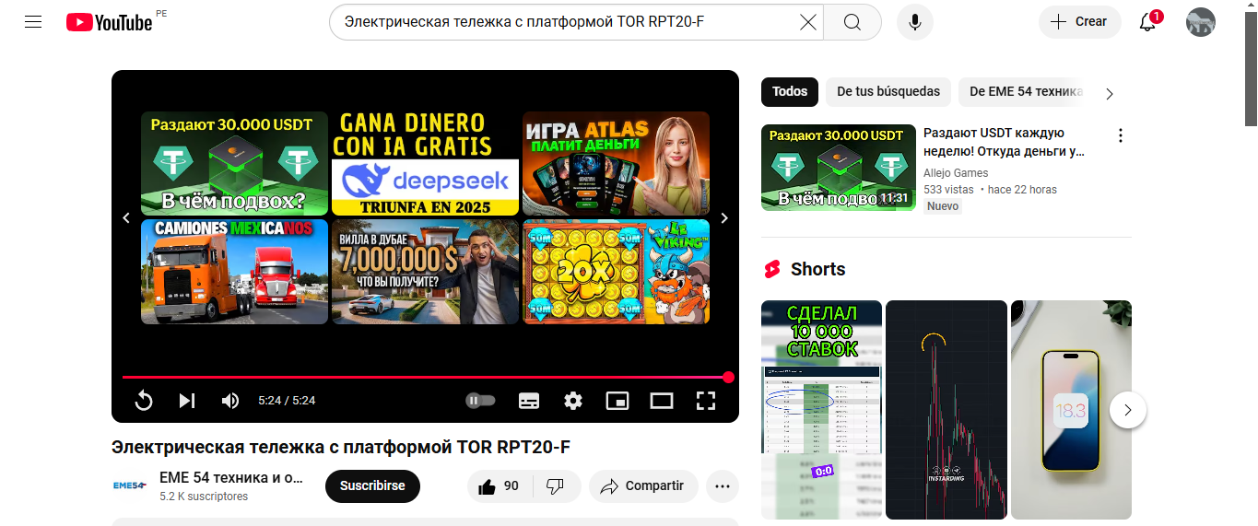
Task: Click '533 vistas' metadata text
Action: 948,190
